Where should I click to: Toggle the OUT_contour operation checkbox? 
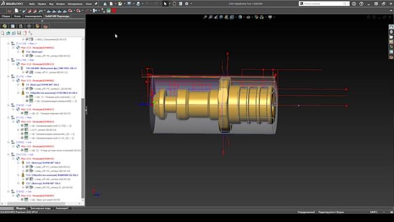(x=22, y=129)
